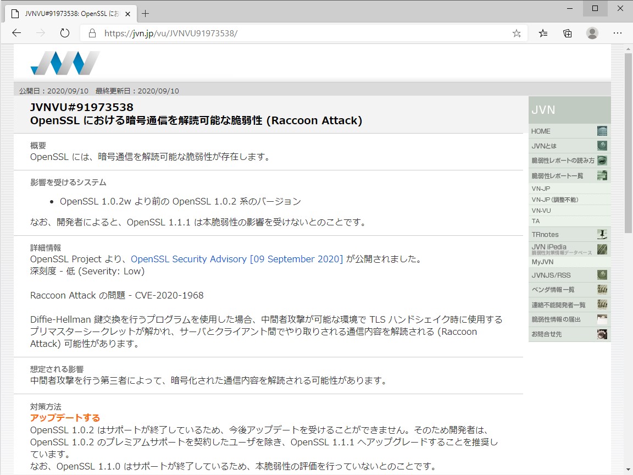The width and height of the screenshot is (633, 475).
Task: Open the favorites list icon
Action: [x=543, y=33]
